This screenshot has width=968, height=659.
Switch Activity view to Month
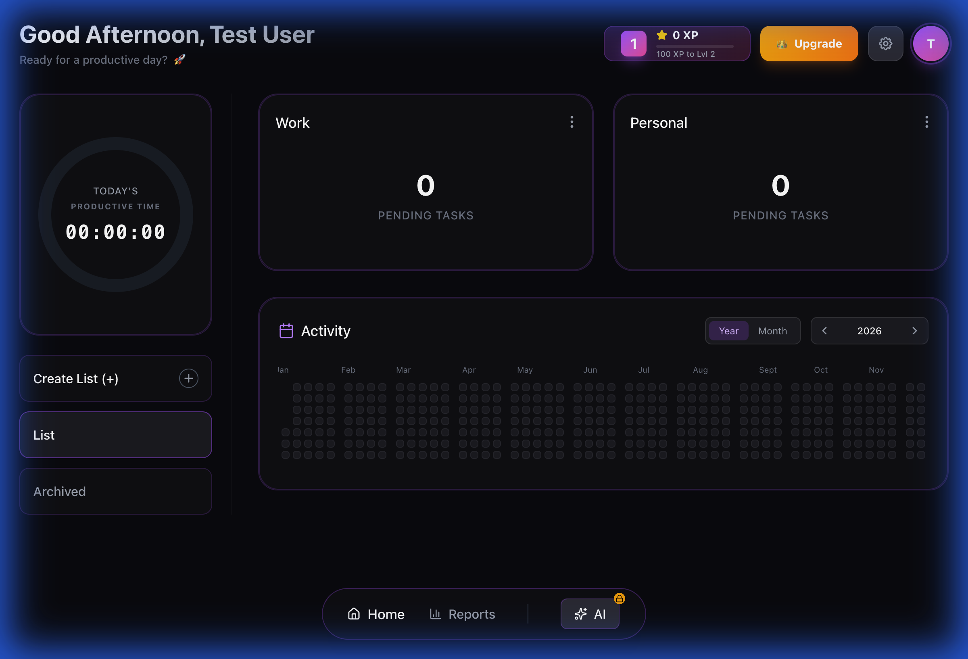(773, 331)
